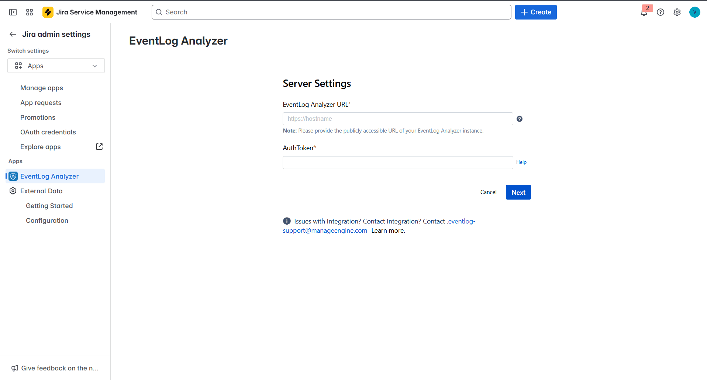
Task: Open the help question mark menu in header
Action: point(661,12)
